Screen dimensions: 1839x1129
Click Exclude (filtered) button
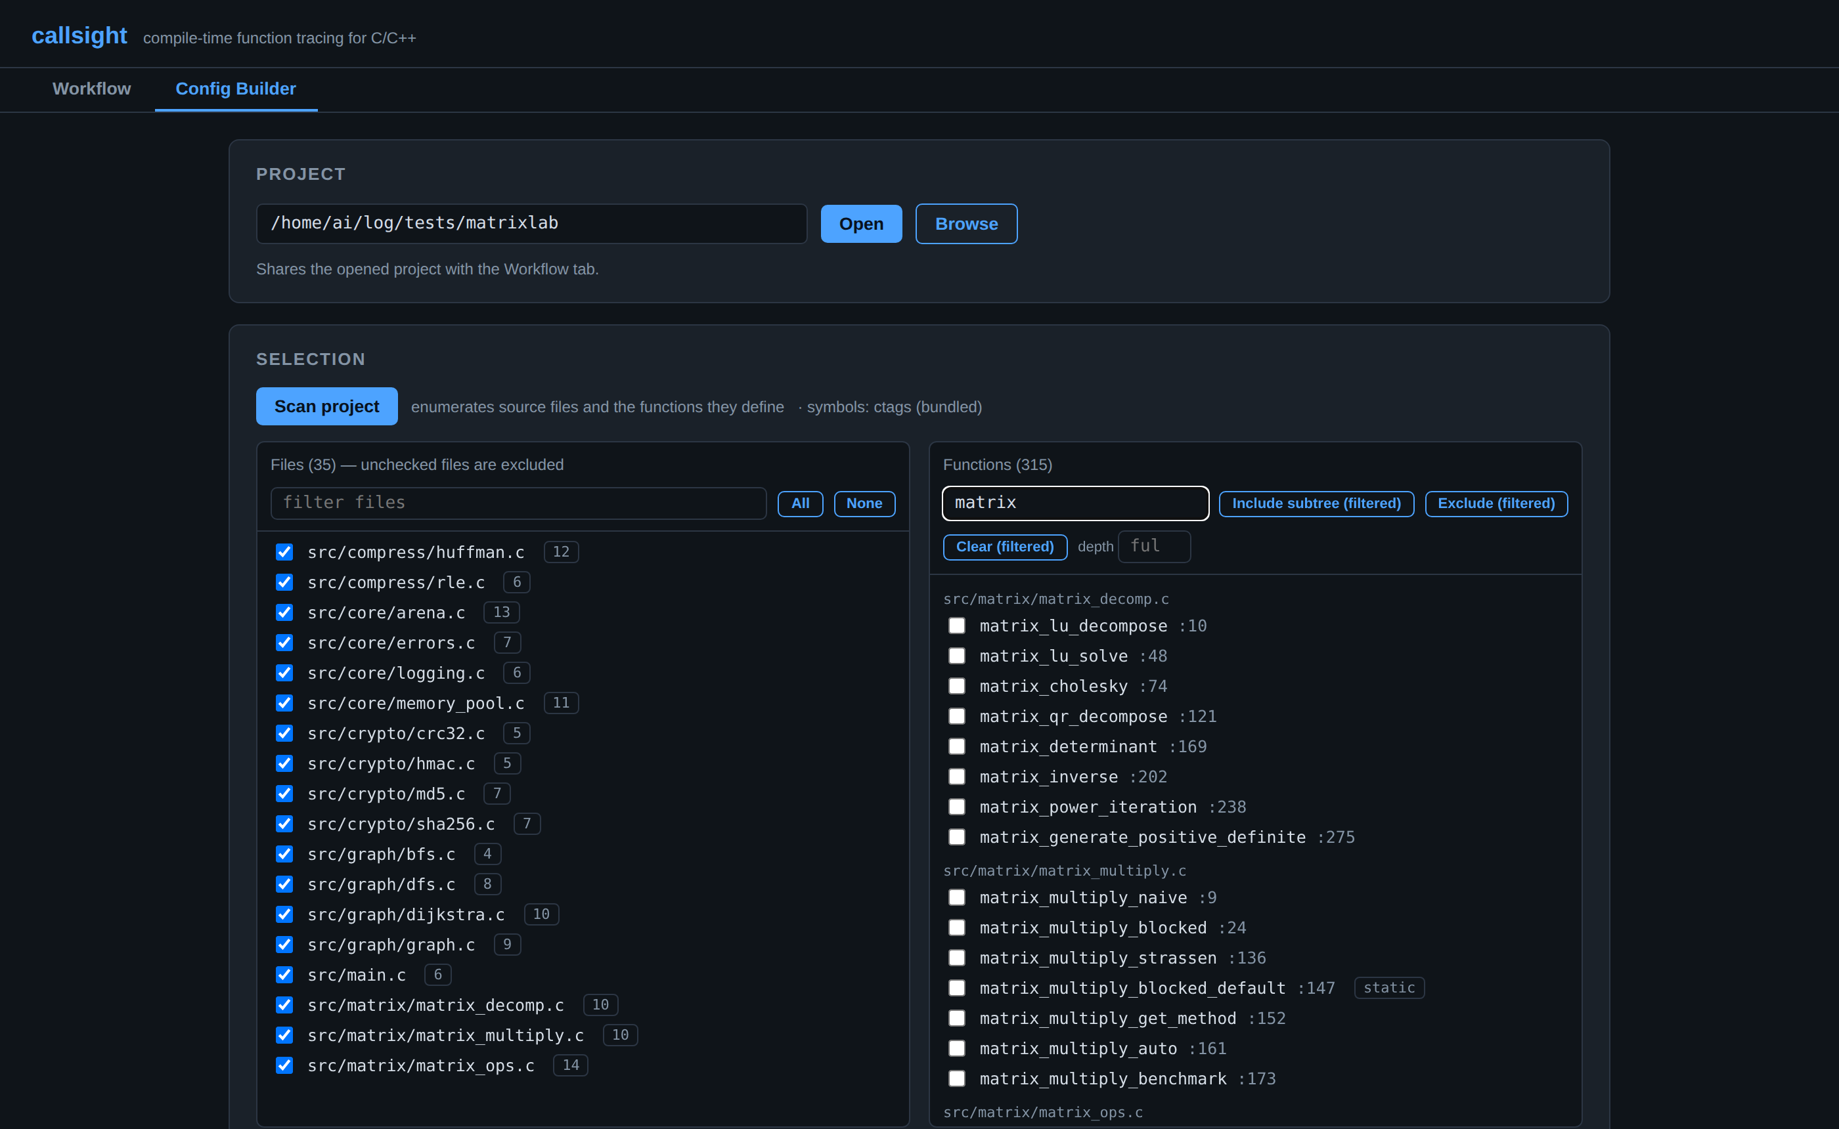coord(1496,503)
